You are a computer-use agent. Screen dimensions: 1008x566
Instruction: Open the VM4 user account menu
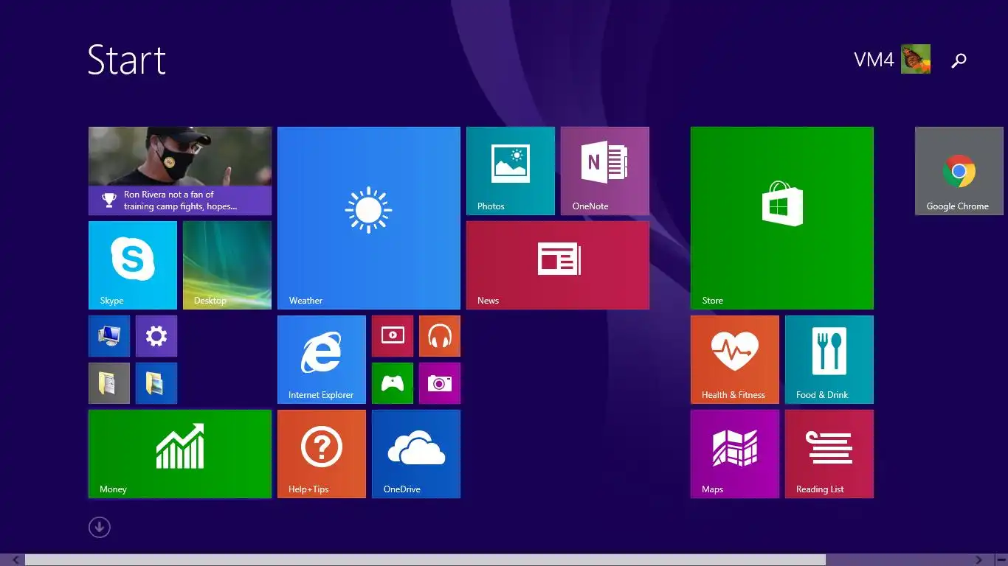(891, 60)
